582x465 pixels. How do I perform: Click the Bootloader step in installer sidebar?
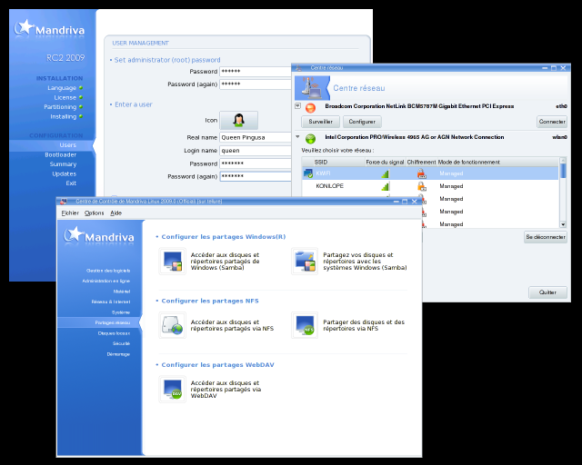pyautogui.click(x=61, y=154)
